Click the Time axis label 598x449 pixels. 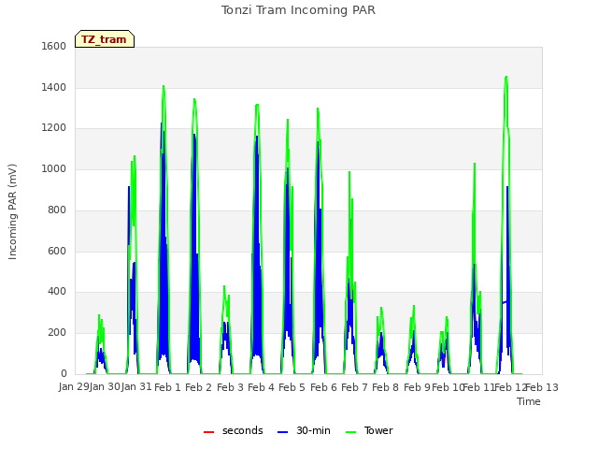point(529,401)
